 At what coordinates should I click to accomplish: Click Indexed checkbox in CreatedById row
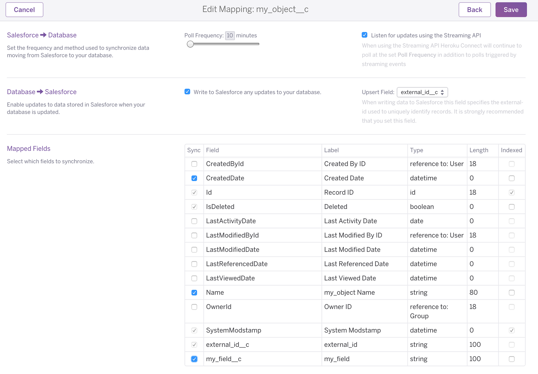[512, 164]
